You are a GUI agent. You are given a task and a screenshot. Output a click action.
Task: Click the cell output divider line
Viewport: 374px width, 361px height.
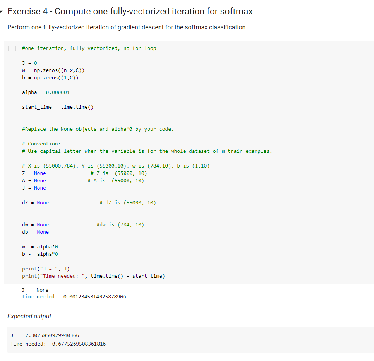261,163
